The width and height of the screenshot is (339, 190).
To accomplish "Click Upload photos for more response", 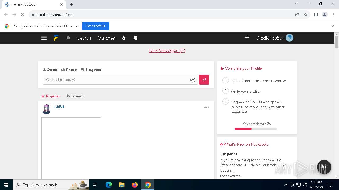I will click(x=258, y=81).
